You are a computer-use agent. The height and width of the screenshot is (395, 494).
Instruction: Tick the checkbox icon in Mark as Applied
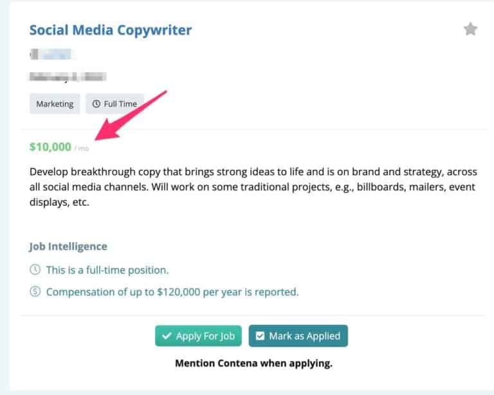point(261,336)
